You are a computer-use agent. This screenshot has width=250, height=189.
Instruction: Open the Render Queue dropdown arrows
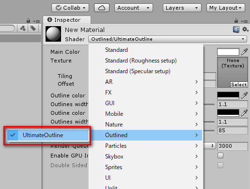coord(212,146)
